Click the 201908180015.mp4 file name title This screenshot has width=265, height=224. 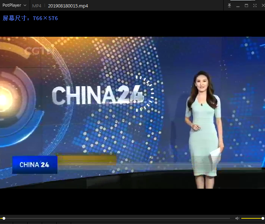(x=68, y=6)
